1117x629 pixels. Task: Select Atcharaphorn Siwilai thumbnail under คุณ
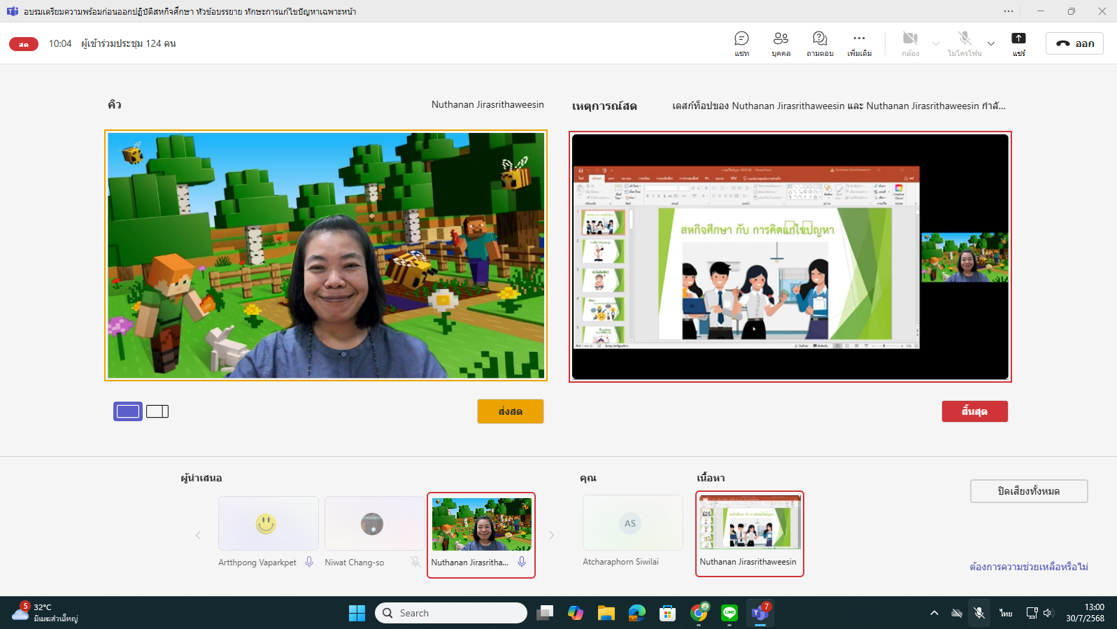(633, 523)
